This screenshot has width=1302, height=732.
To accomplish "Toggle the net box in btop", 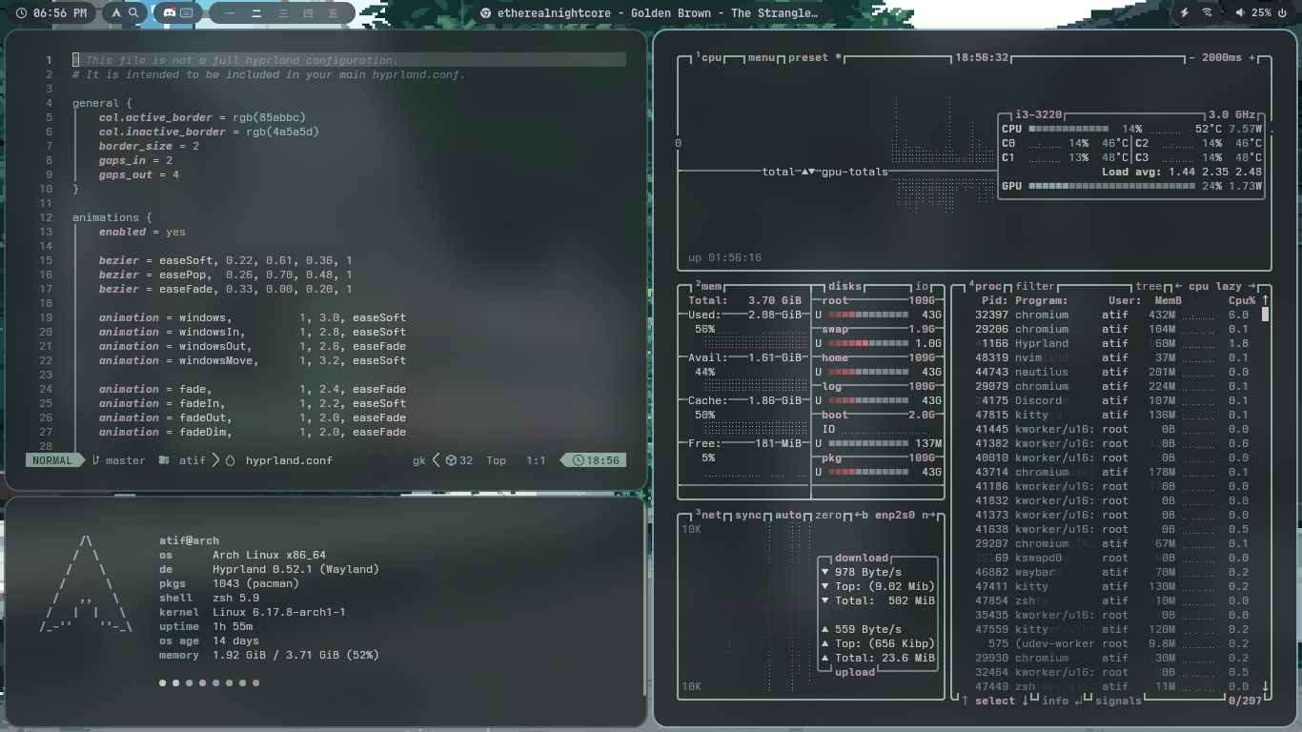I will tap(709, 515).
